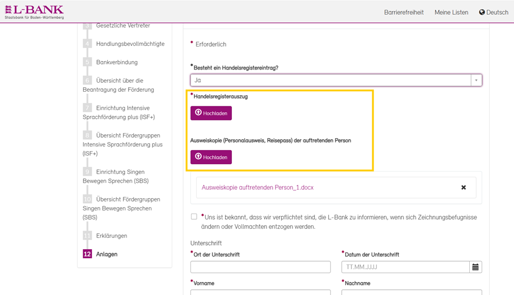Open Meine Listen in header
This screenshot has width=514, height=295.
click(451, 12)
